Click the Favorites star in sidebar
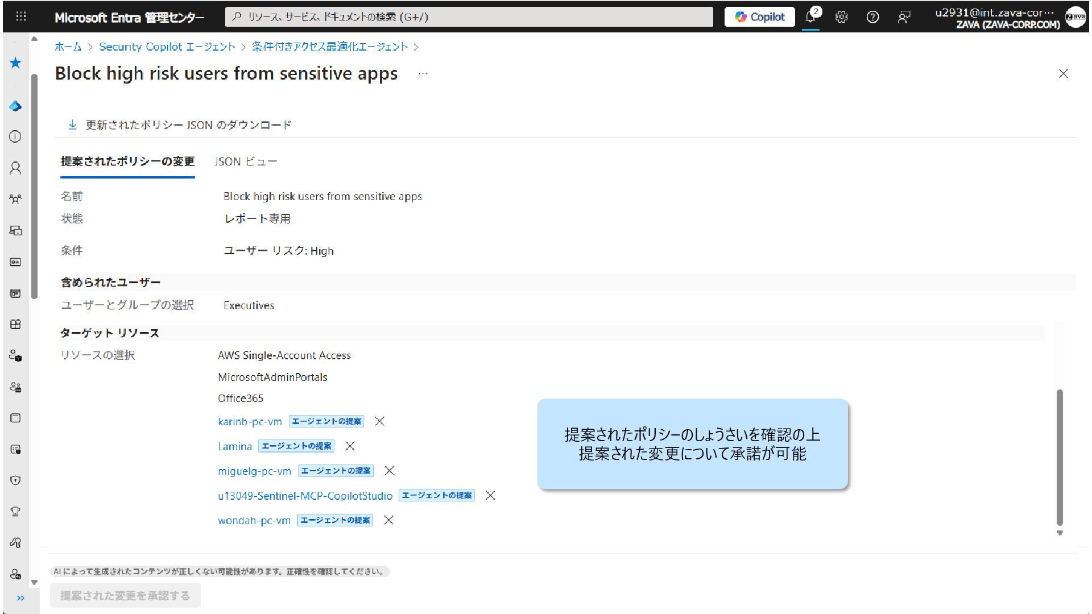The image size is (1092, 614). [15, 63]
